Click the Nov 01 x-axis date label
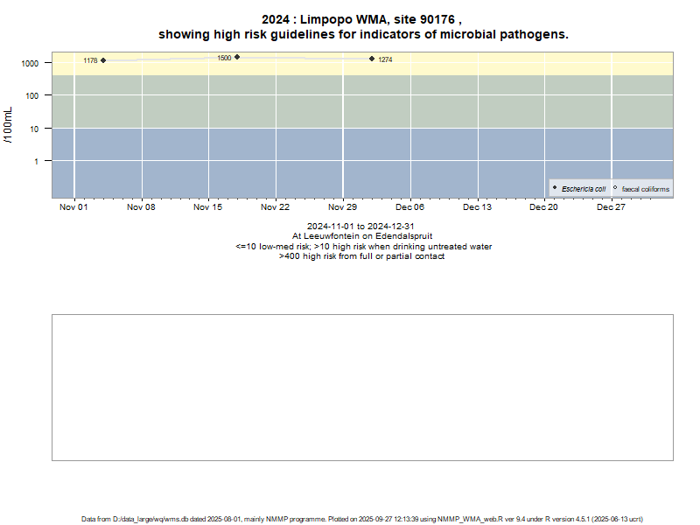Screen dimensions: 700x525 [73, 207]
